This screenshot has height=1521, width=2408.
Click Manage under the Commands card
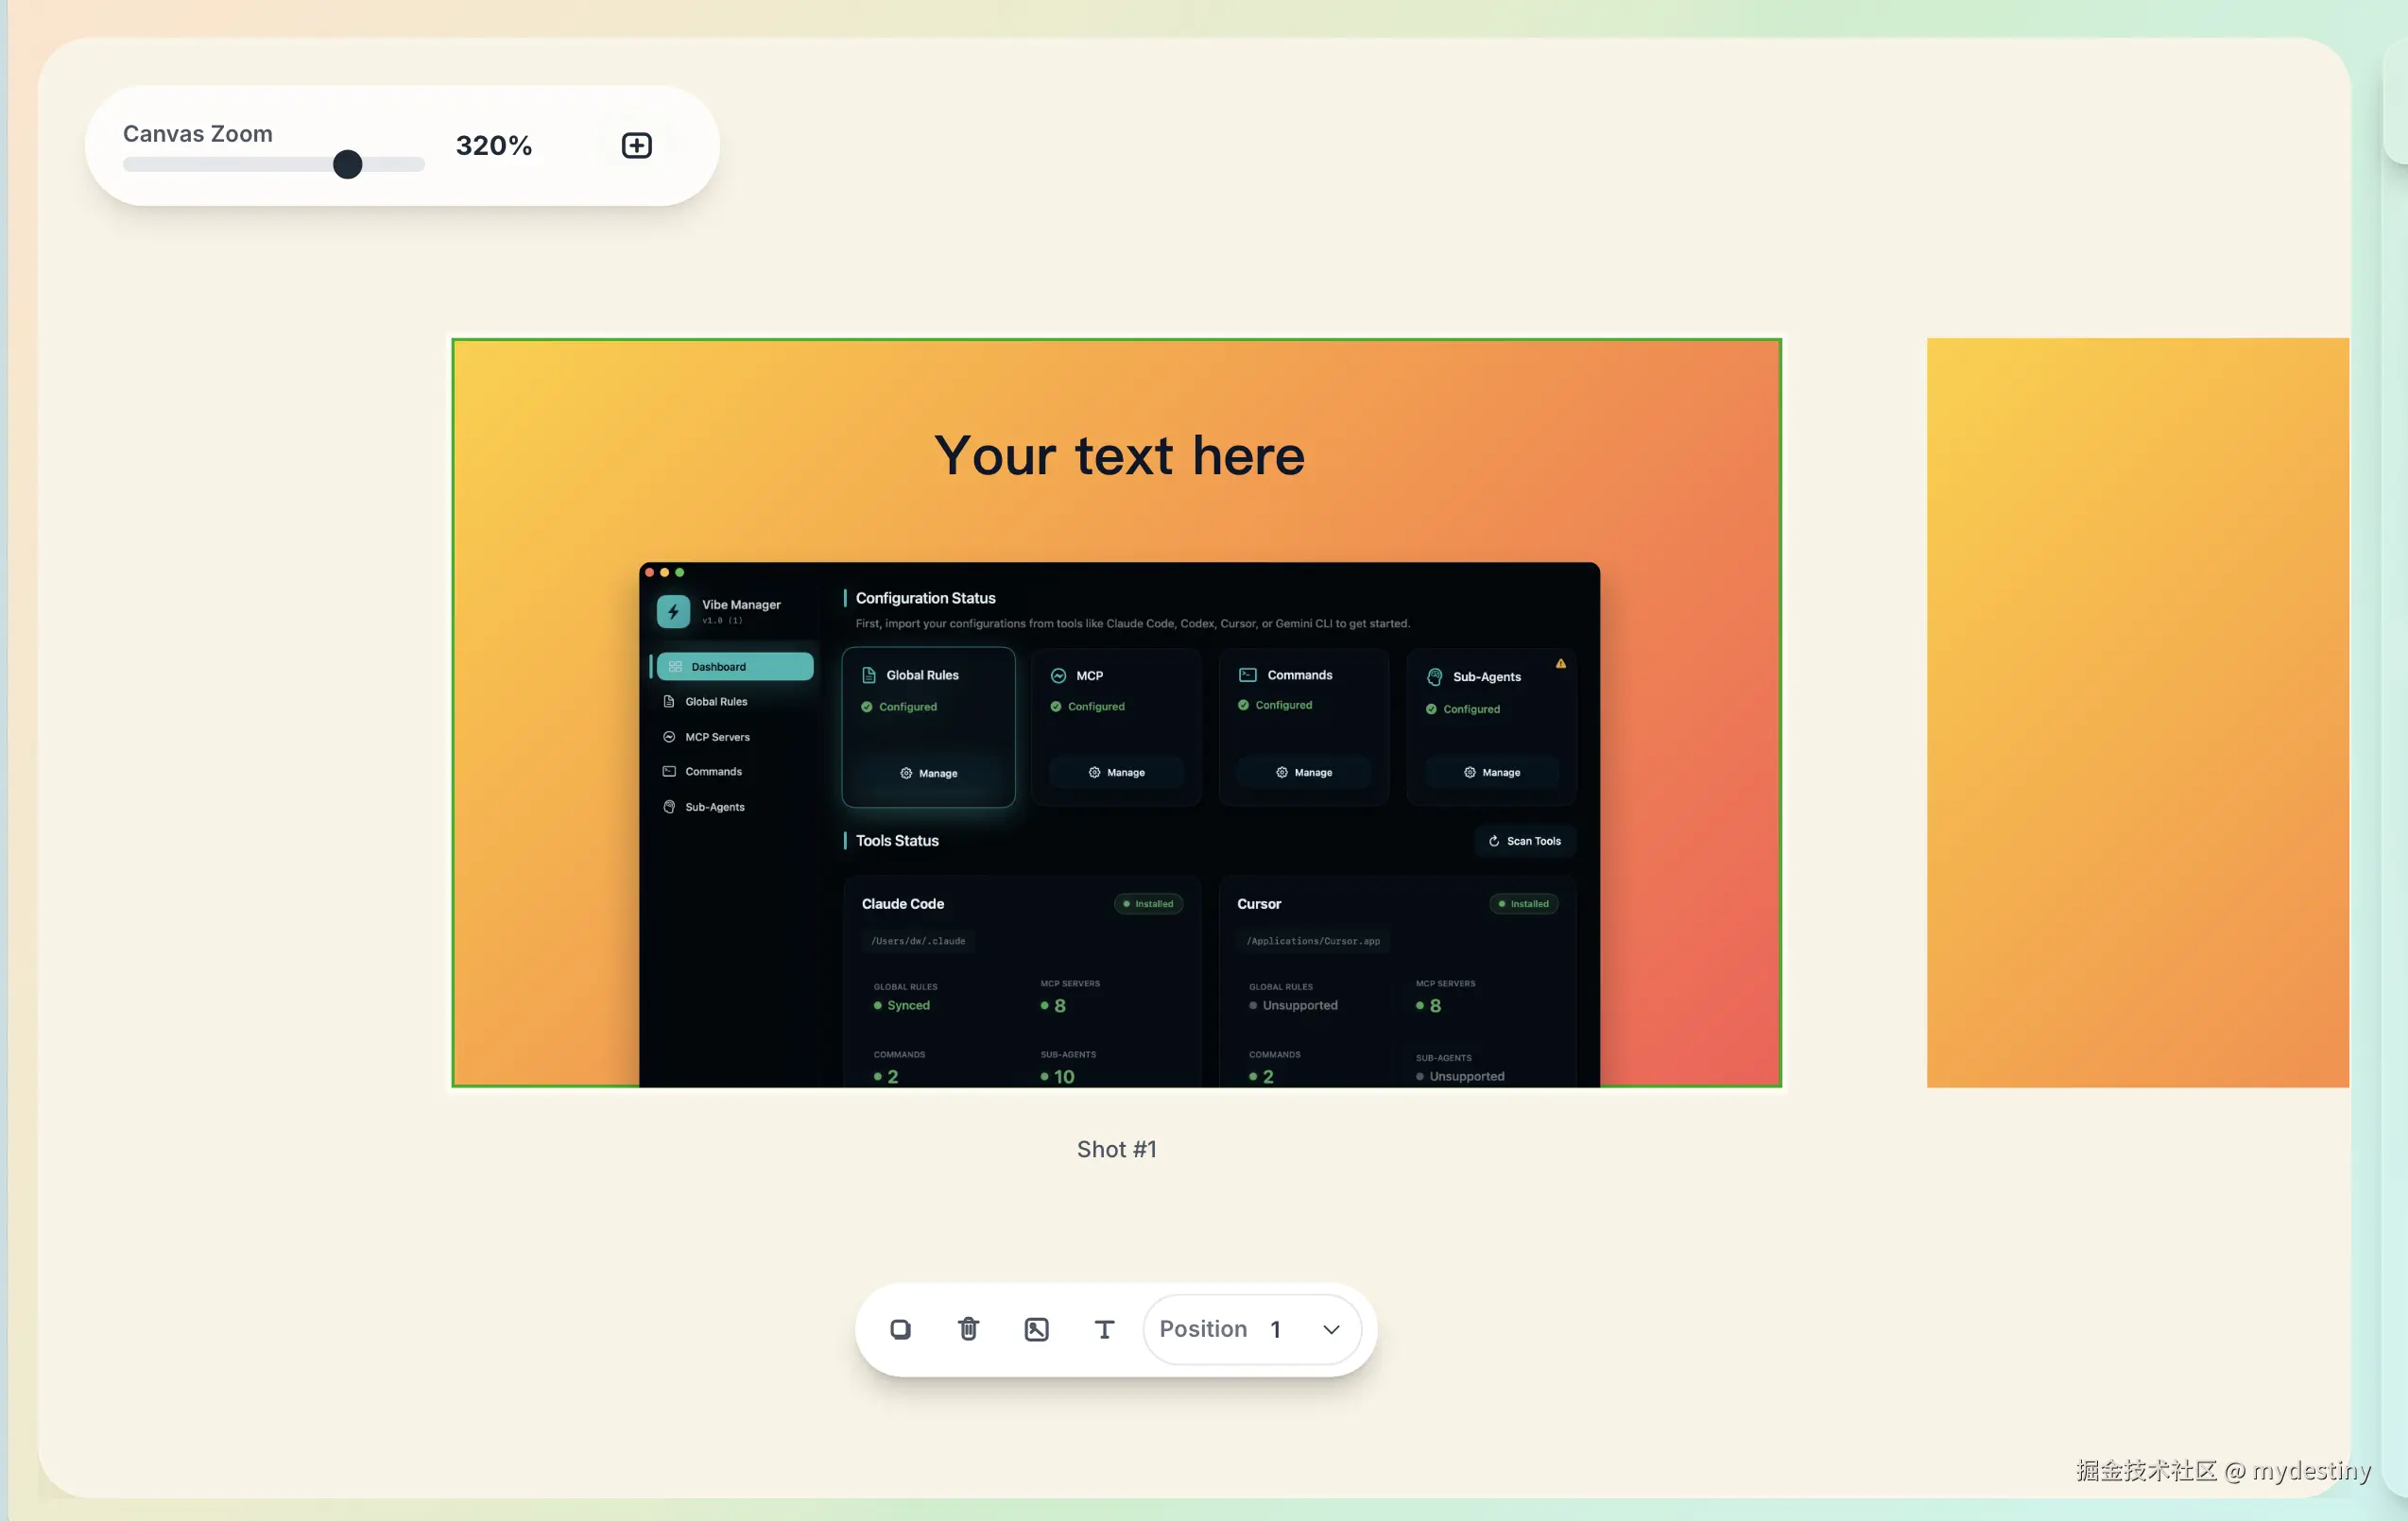[1303, 773]
